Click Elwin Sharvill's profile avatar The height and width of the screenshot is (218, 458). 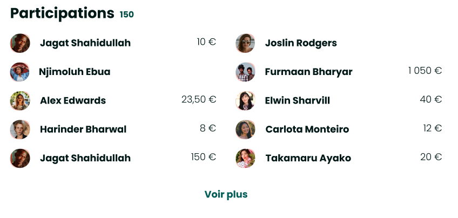click(x=245, y=100)
